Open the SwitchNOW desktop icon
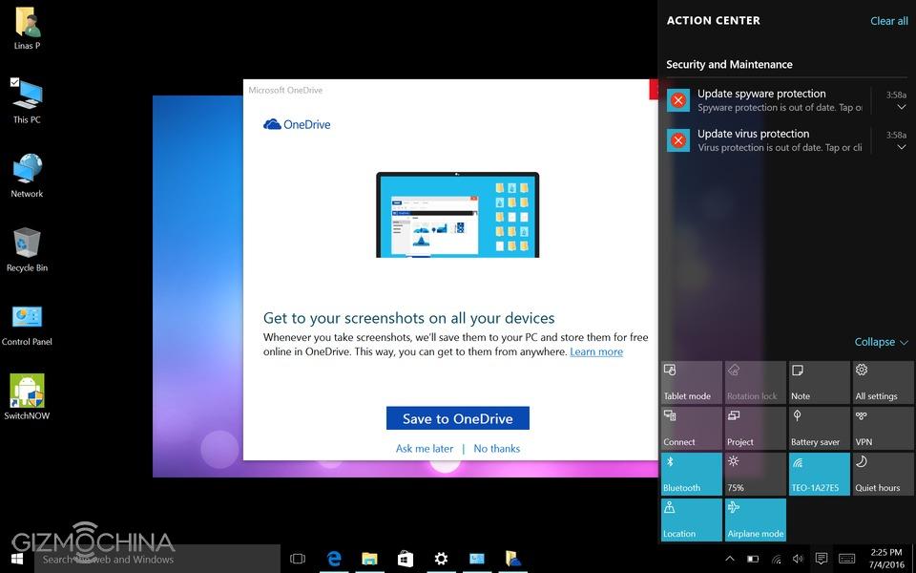This screenshot has width=916, height=573. coord(27,394)
